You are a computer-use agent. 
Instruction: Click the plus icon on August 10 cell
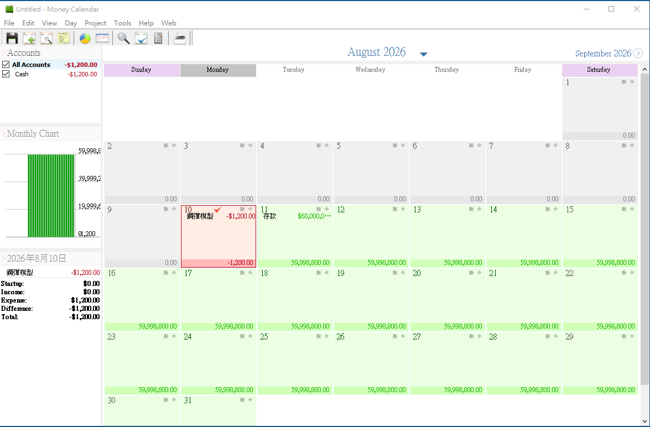(x=250, y=209)
